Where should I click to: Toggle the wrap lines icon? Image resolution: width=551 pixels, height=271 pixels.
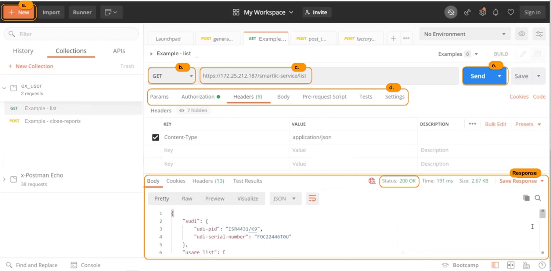click(312, 198)
